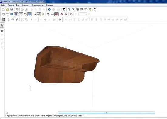This screenshot has height=119, width=167.
Task: Switch to the Вид сверху tab
Action: click(36, 116)
